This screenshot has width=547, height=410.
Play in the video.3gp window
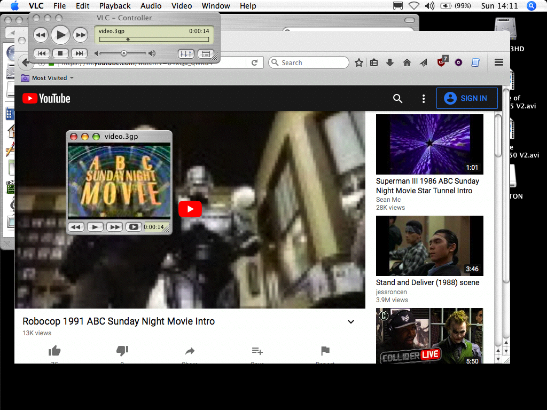(x=95, y=227)
